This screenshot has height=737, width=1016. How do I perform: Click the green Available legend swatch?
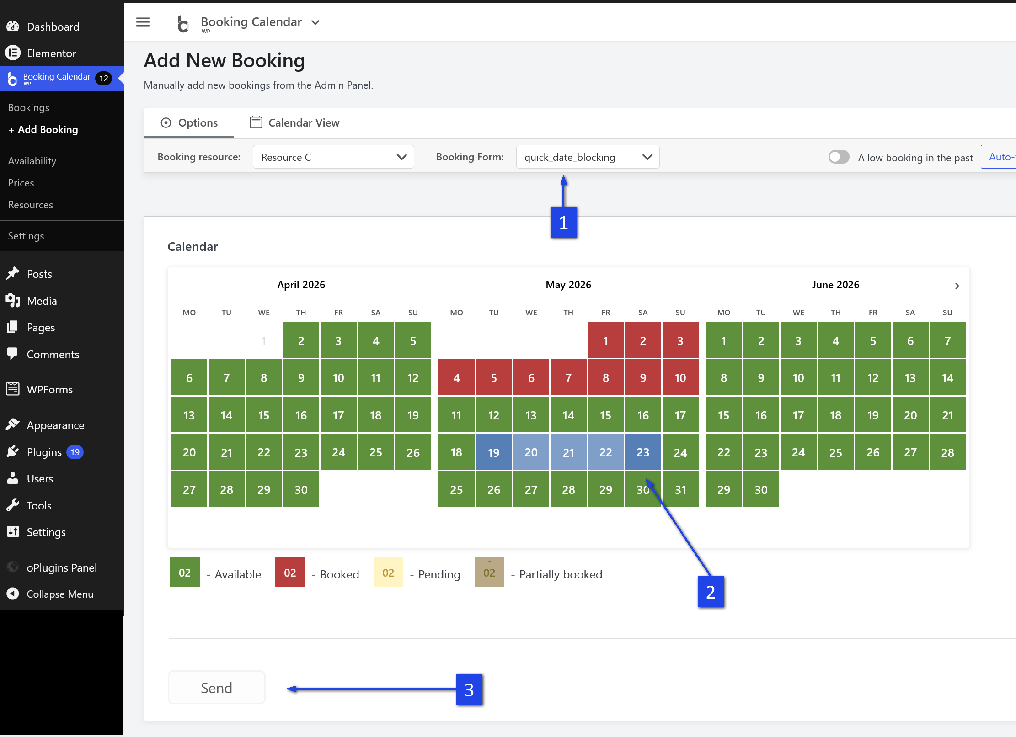pyautogui.click(x=184, y=573)
